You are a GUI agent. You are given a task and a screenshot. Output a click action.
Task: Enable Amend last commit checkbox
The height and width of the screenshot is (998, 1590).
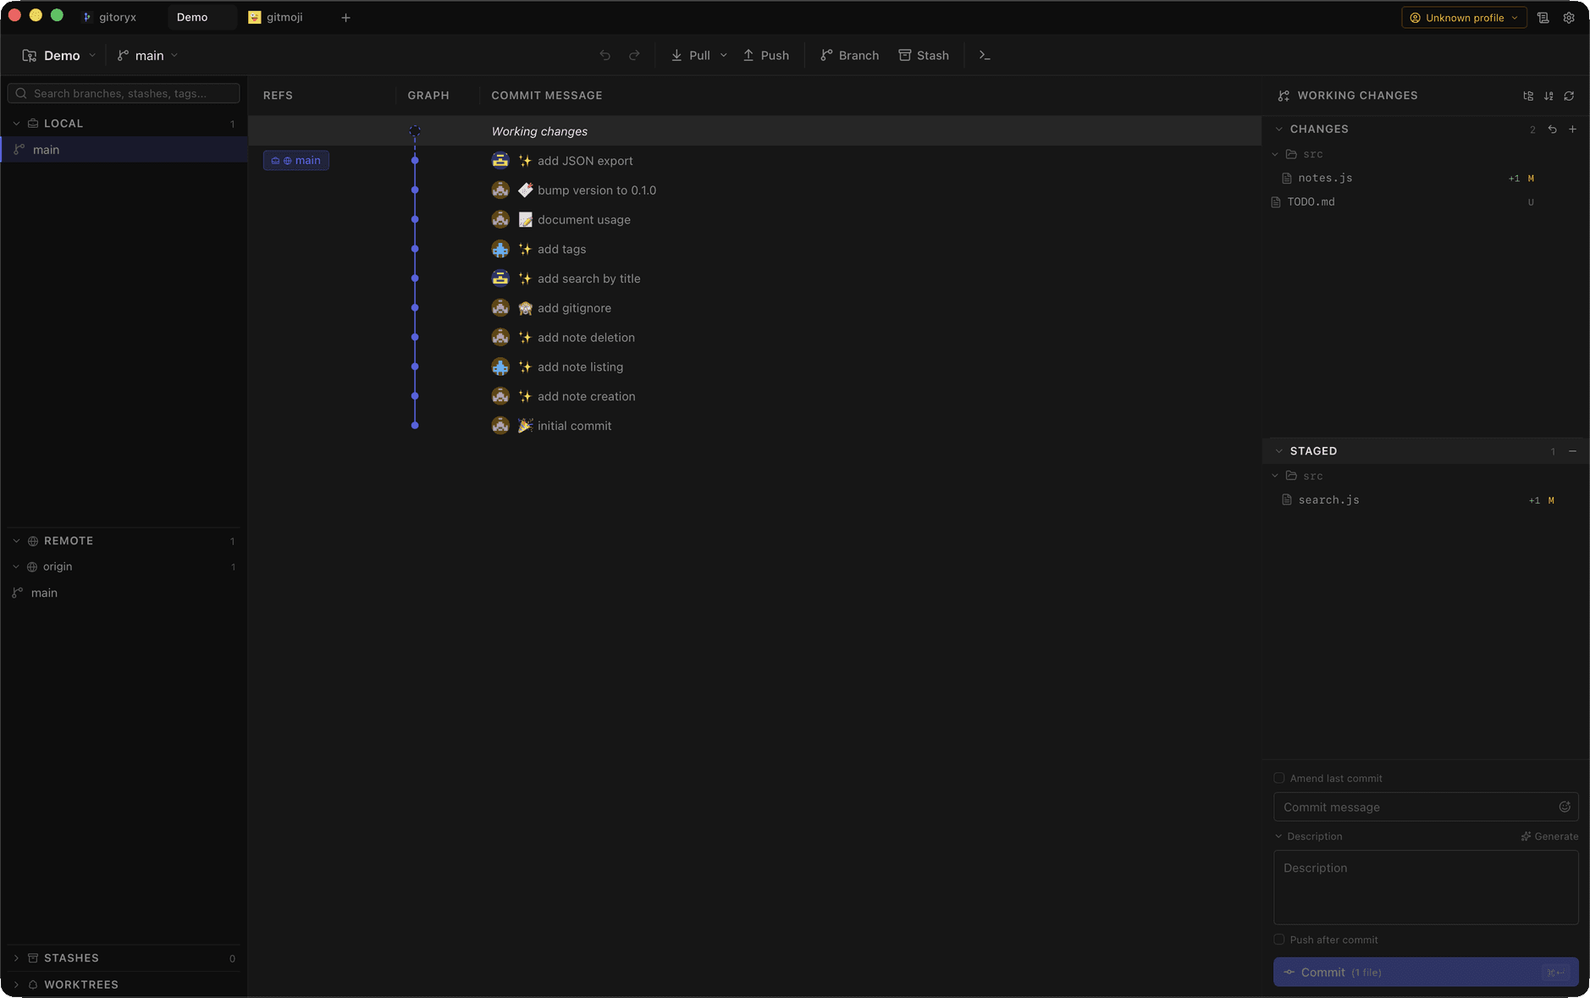click(1279, 778)
